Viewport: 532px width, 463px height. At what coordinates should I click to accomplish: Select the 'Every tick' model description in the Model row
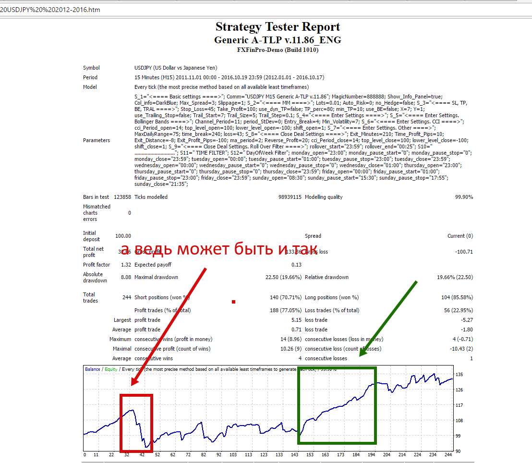[x=221, y=87]
